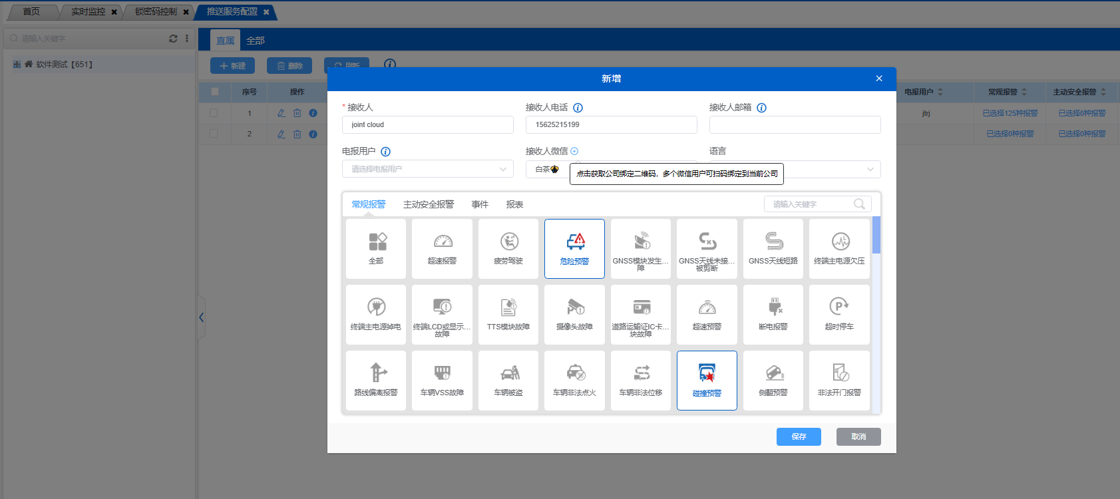The width and height of the screenshot is (1120, 499).
Task: Select the 疲劳驾驶 fatigue driving tile
Action: tap(508, 249)
